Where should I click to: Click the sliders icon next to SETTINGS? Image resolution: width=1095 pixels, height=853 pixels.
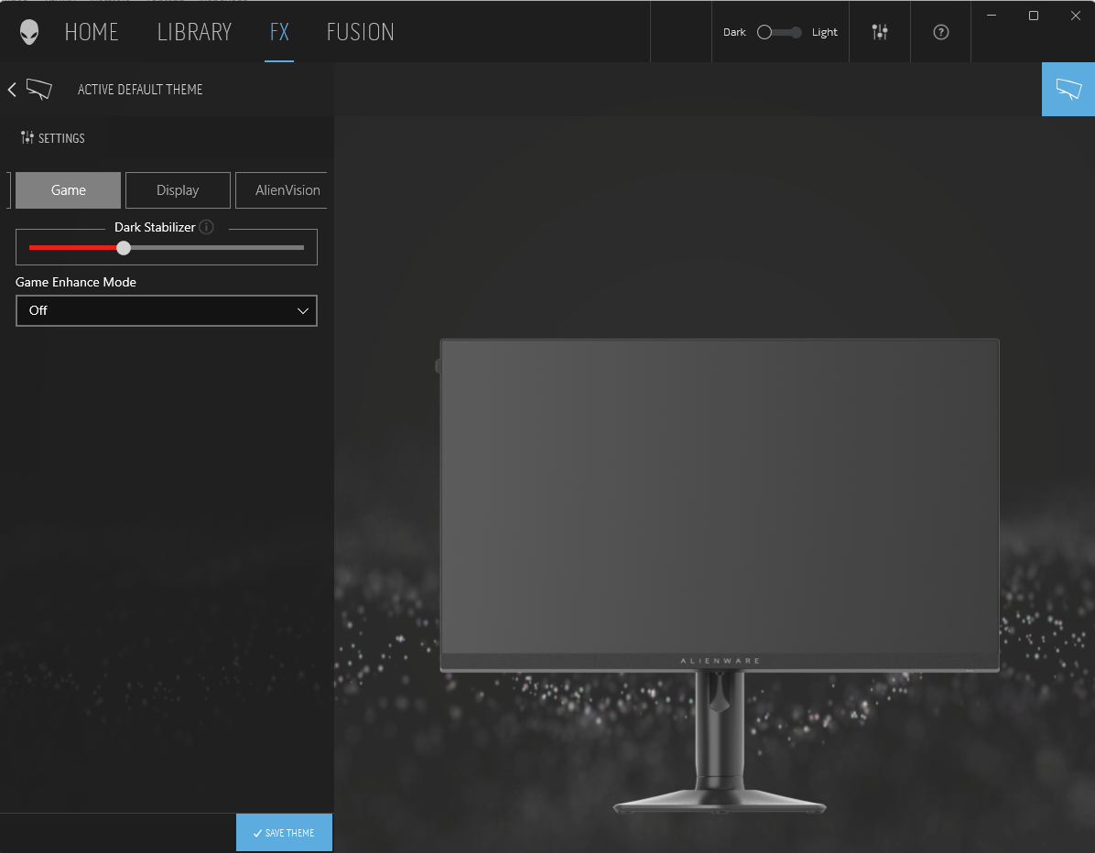[27, 137]
